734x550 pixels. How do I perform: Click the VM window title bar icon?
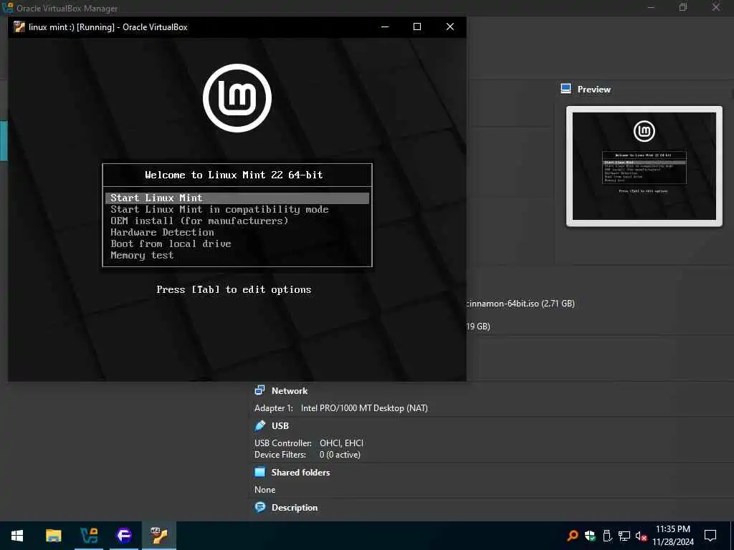19,26
